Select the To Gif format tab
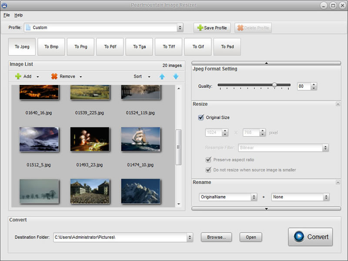This screenshot has width=348, height=261. [x=198, y=47]
